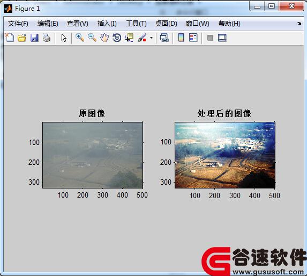Screen dimensions: 307x276
Task: Toggle the Data Cursor tool
Action: (x=129, y=38)
